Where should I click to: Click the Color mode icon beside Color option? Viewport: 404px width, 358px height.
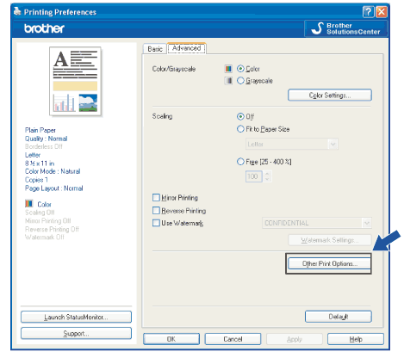click(x=228, y=69)
